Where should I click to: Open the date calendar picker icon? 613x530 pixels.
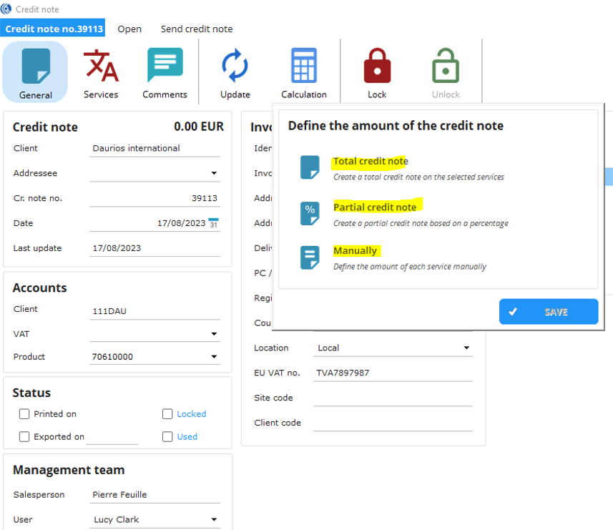pos(213,223)
